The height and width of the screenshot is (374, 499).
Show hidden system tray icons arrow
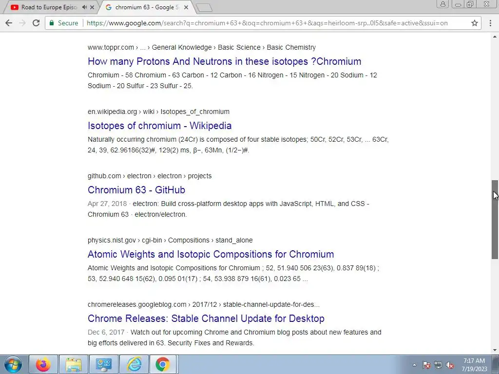click(414, 365)
